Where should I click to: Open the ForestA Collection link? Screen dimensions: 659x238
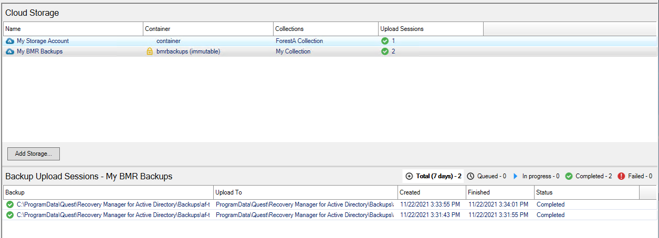point(299,41)
